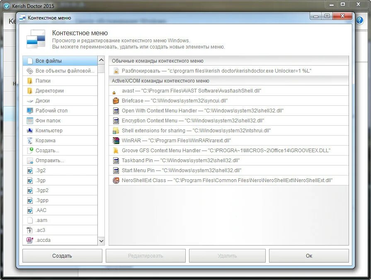Screen dimensions: 371x280
Task: Choose the Диски category
Action: click(60, 100)
